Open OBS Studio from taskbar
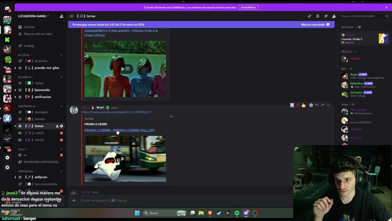 tap(255, 213)
